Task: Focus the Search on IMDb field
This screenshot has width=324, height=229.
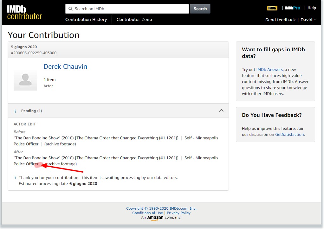Action: click(x=127, y=9)
